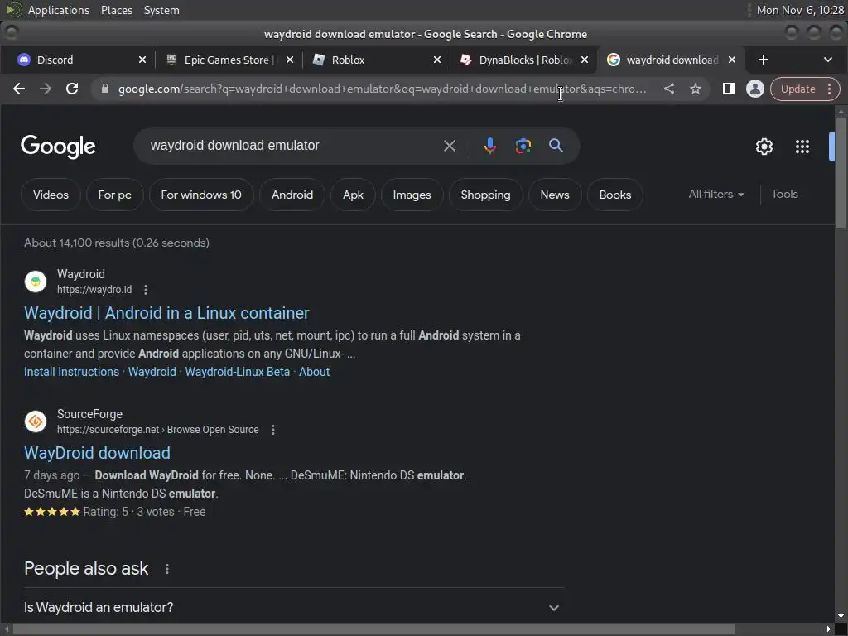Start voice search with the microphone
848x636 pixels.
click(490, 146)
